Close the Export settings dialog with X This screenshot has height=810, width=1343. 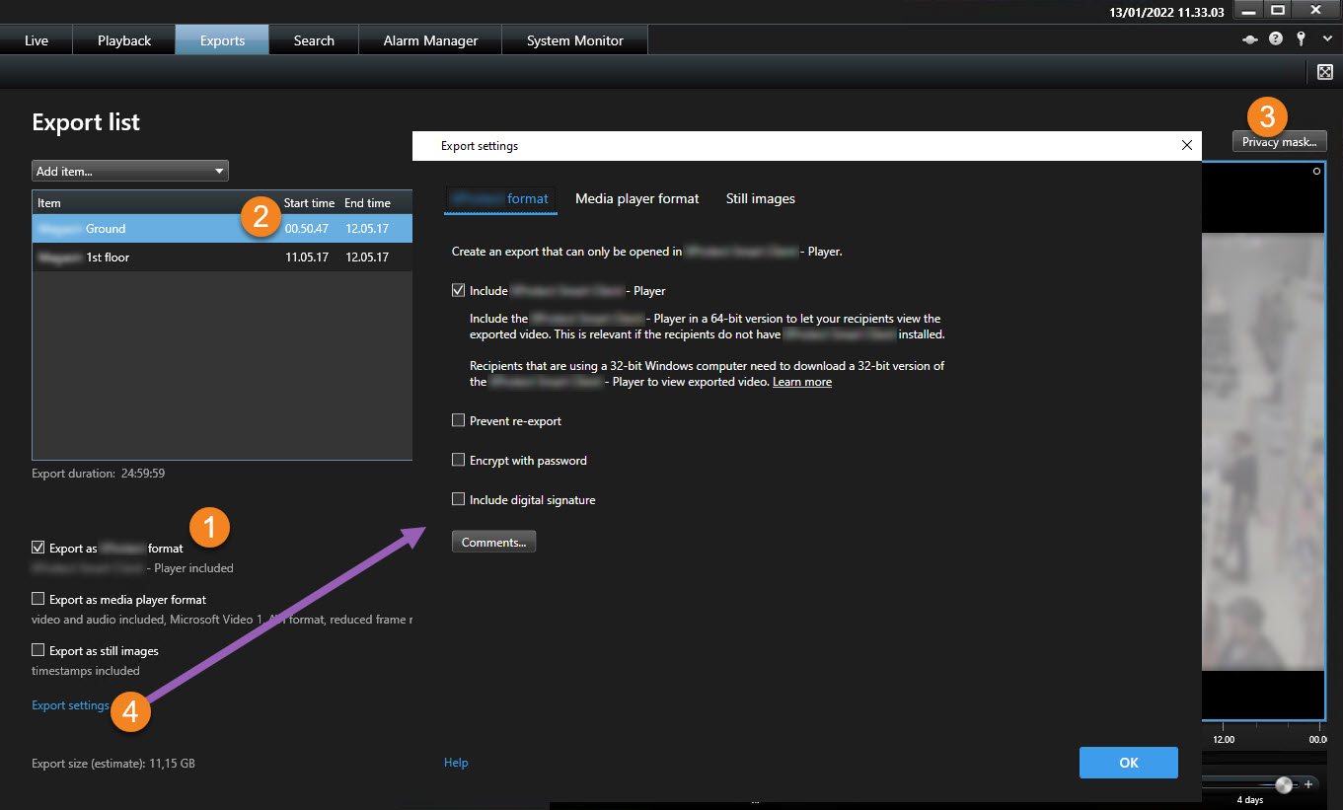[x=1186, y=146]
